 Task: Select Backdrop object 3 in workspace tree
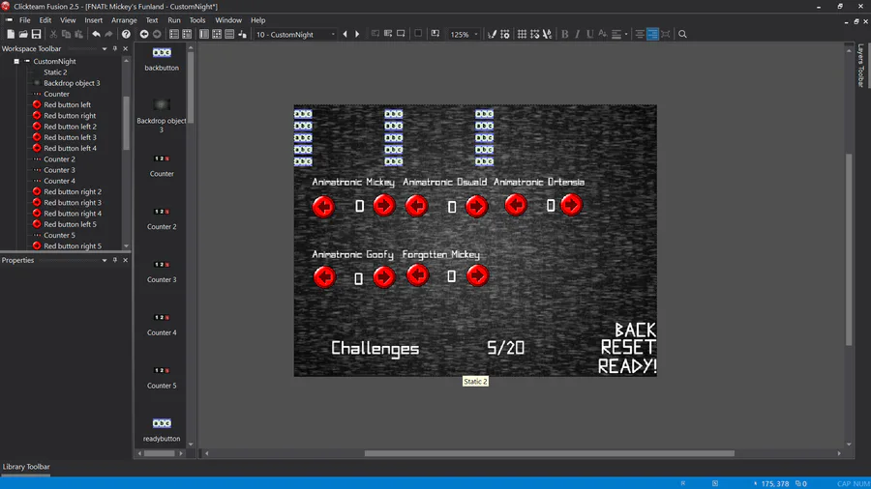[x=72, y=83]
